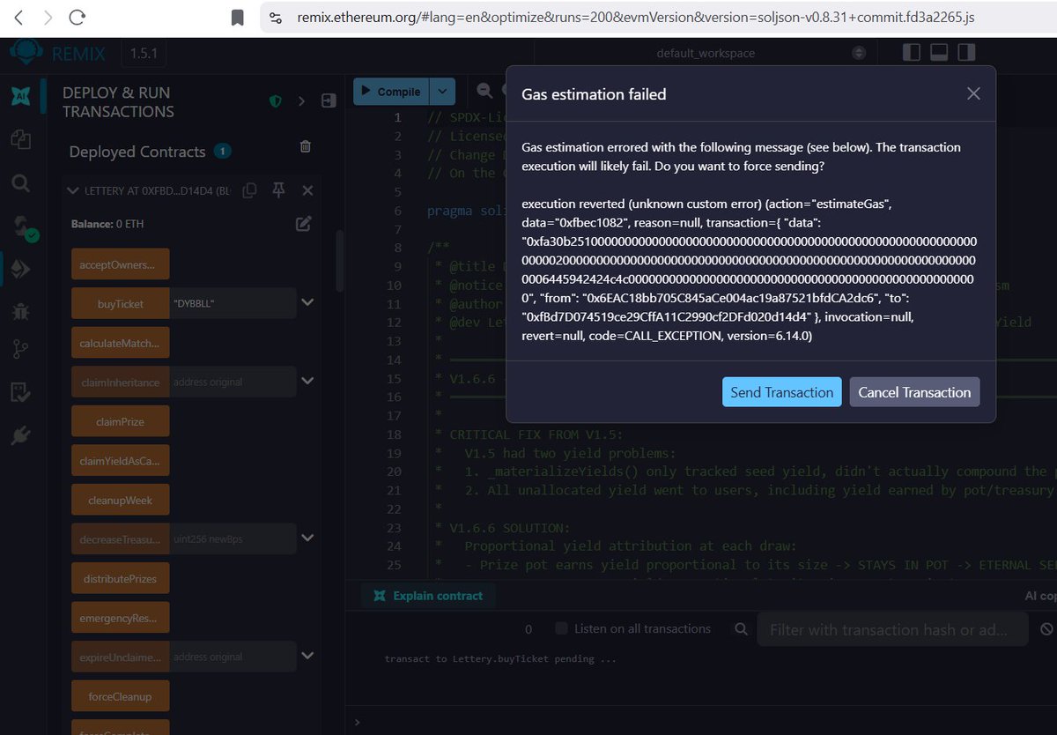Expand the buyTicket parameters chevron
1057x735 pixels.
tap(307, 300)
